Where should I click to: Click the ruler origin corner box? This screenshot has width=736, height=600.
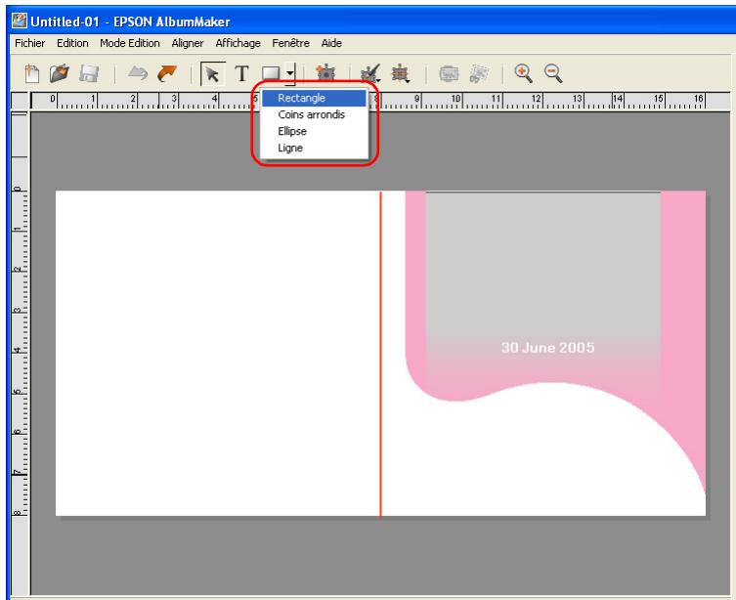[x=20, y=101]
